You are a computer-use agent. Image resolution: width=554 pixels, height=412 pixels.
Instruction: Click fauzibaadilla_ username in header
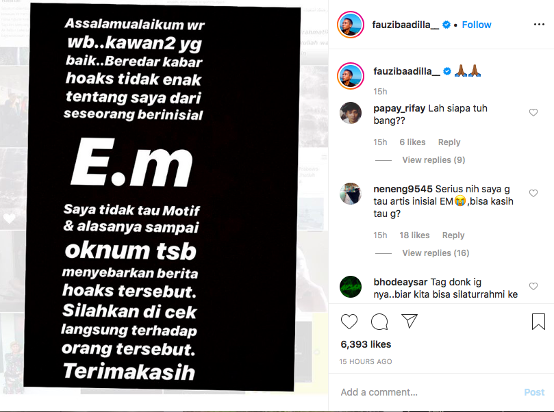(405, 25)
